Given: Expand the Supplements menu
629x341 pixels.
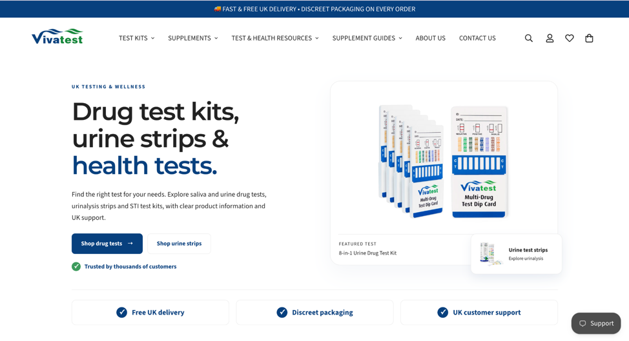Looking at the screenshot, I should 193,38.
